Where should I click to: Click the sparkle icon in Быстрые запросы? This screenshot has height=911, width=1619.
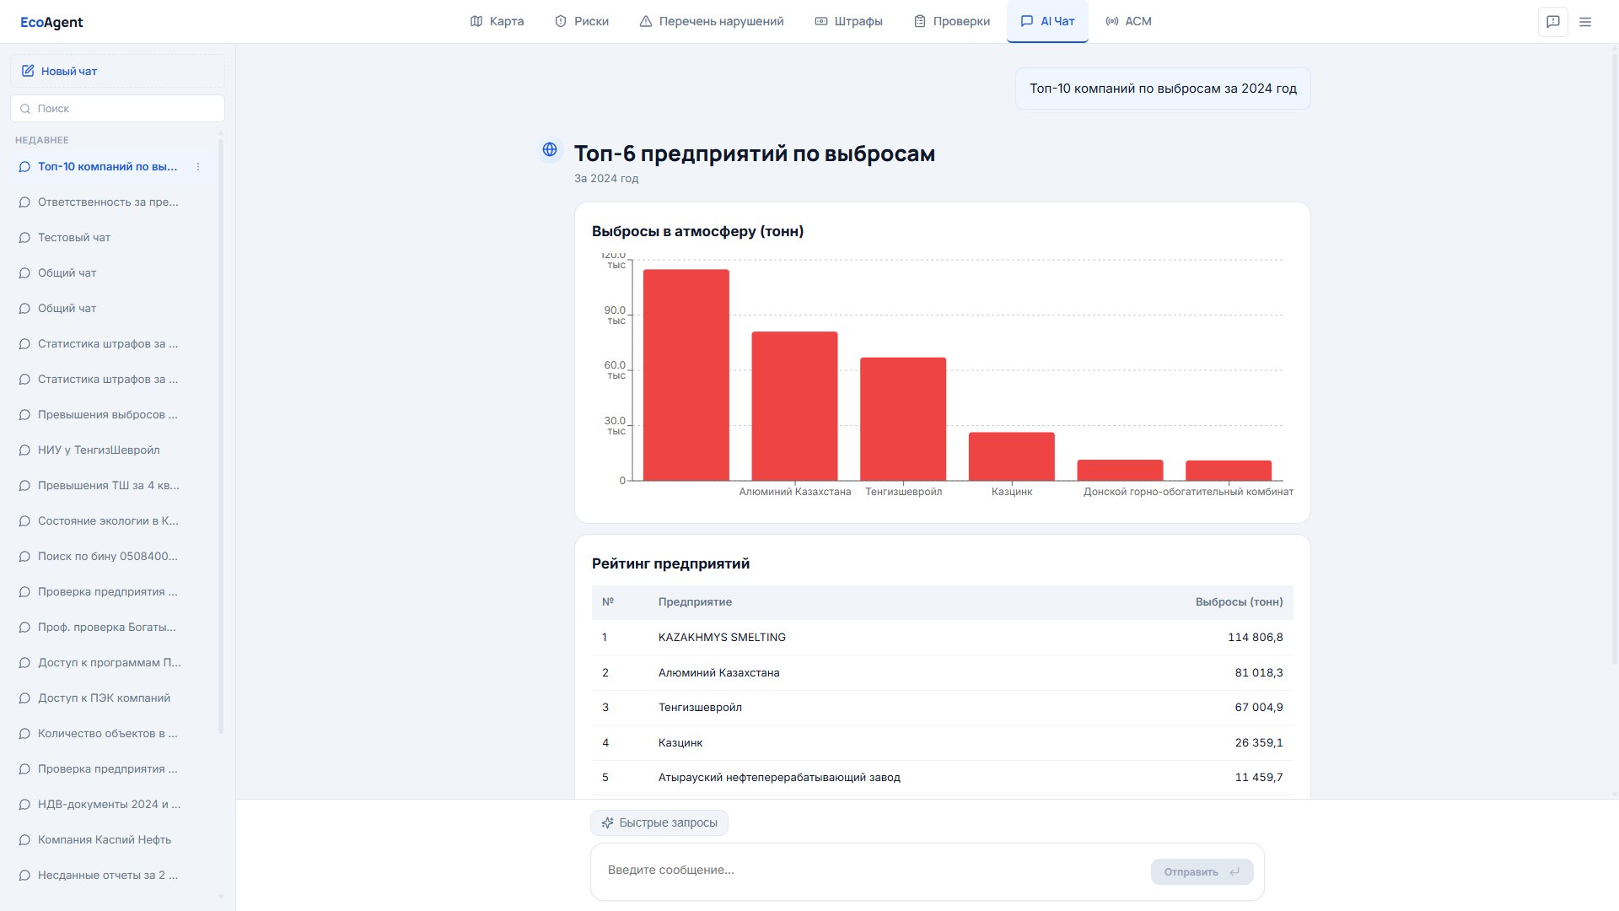pyautogui.click(x=607, y=822)
